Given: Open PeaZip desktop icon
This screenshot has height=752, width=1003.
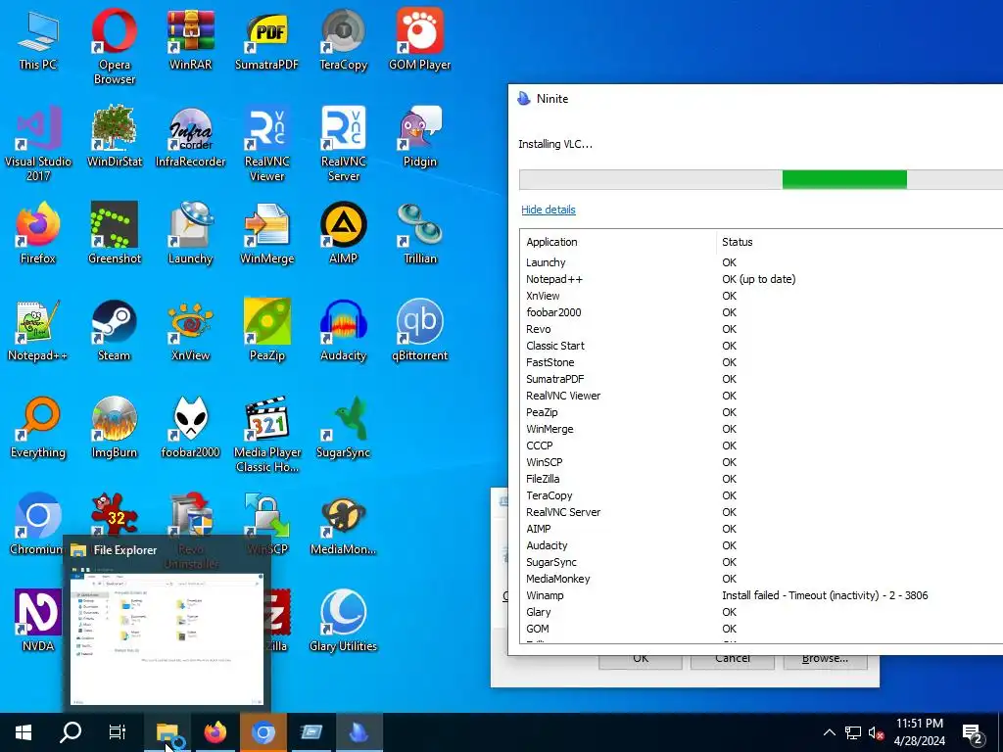Looking at the screenshot, I should [266, 331].
